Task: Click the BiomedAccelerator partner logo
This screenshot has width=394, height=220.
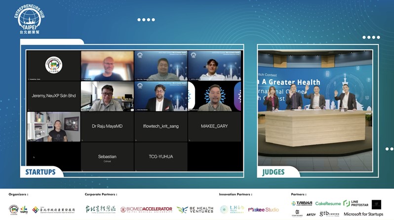Action: pyautogui.click(x=146, y=210)
